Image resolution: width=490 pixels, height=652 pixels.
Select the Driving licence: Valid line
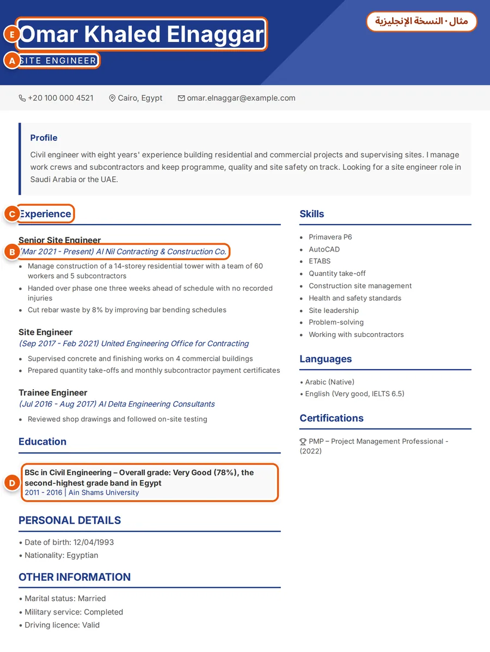(59, 625)
